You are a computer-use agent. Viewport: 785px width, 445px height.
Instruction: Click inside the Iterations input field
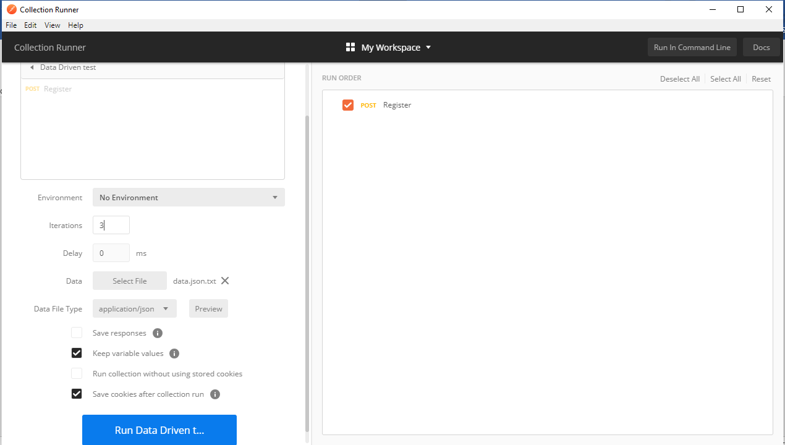click(x=111, y=225)
